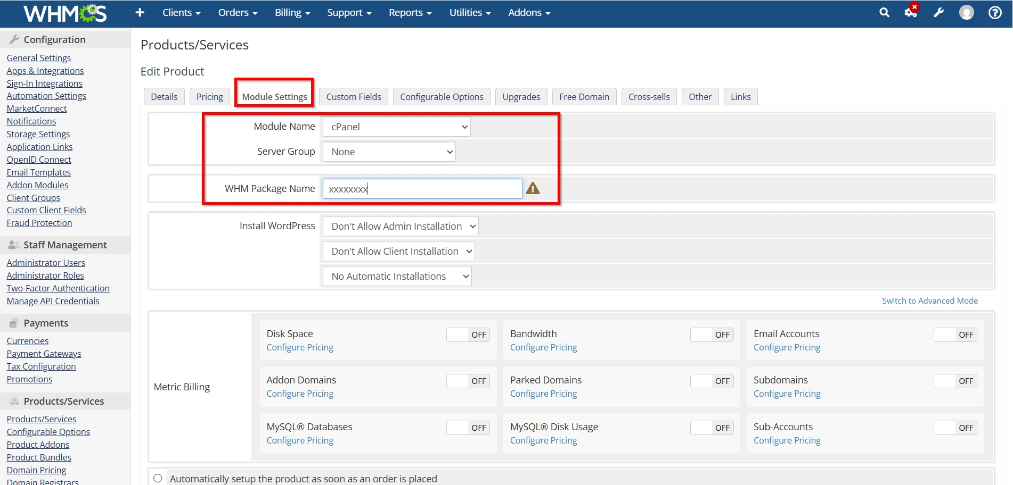Open the Orders menu
The height and width of the screenshot is (485, 1013).
click(x=238, y=13)
